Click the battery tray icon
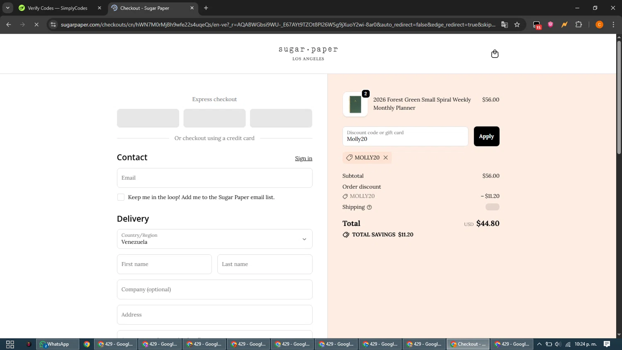622x350 pixels. click(x=549, y=344)
